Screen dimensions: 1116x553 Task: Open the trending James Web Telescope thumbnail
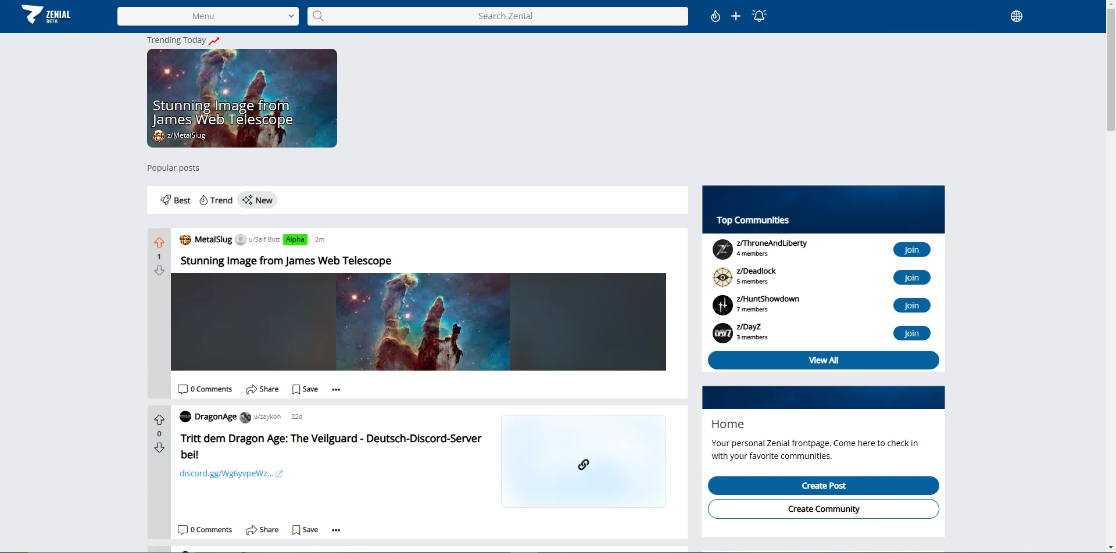click(242, 98)
